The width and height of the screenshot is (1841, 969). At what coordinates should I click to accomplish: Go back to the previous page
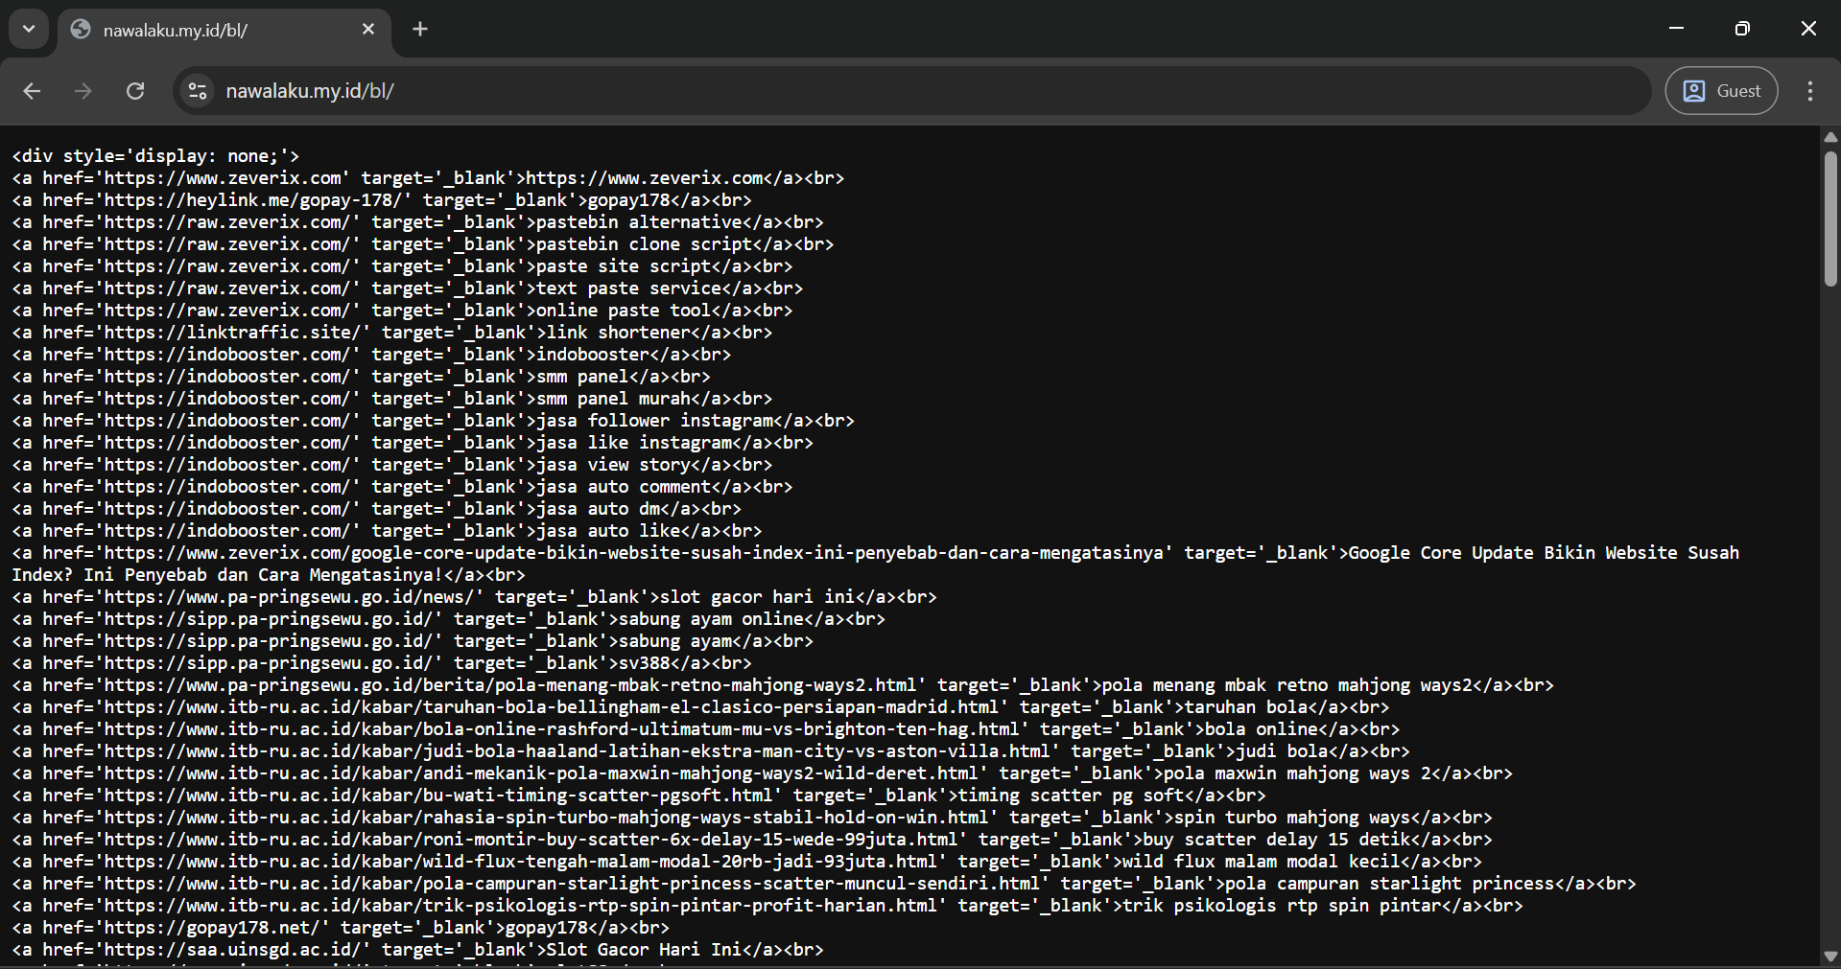click(x=32, y=91)
